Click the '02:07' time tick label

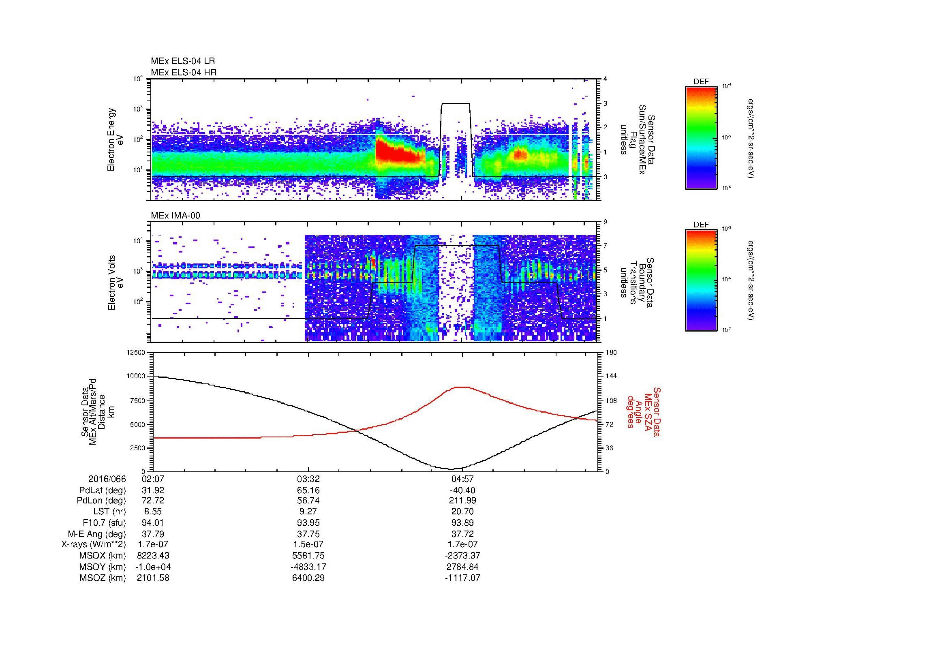pyautogui.click(x=153, y=479)
